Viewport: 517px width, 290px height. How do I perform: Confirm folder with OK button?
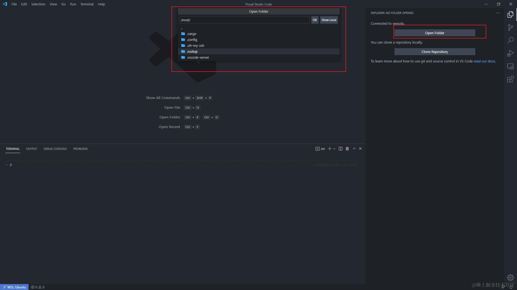pyautogui.click(x=315, y=20)
